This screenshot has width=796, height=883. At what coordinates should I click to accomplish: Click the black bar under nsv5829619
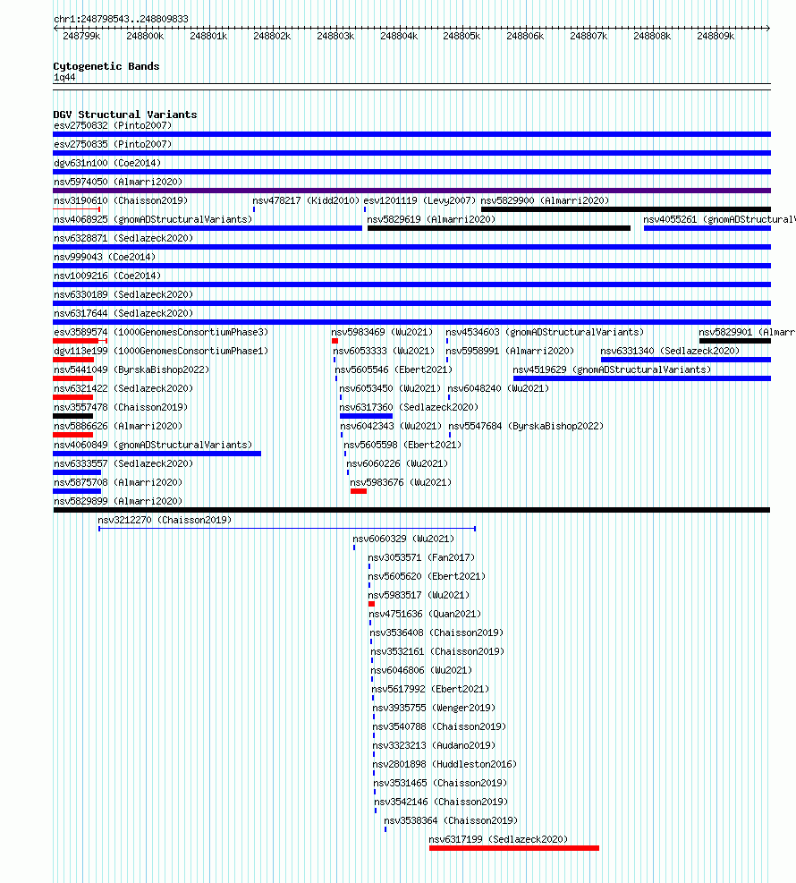(499, 229)
